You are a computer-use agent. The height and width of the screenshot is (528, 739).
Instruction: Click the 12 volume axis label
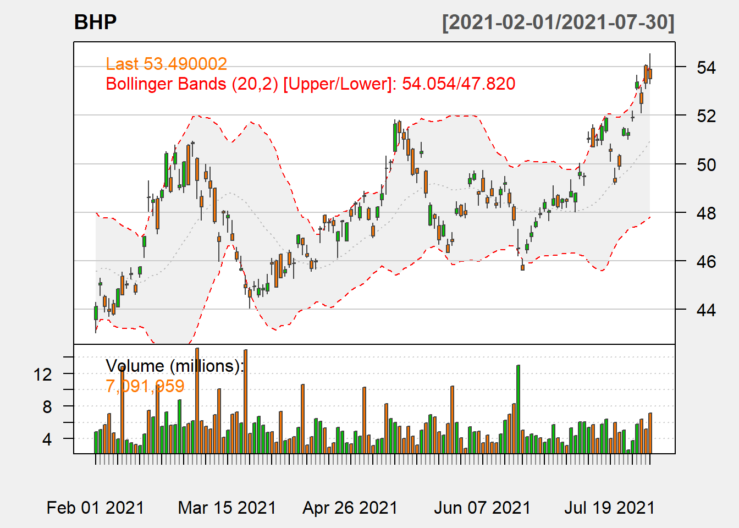coord(43,375)
